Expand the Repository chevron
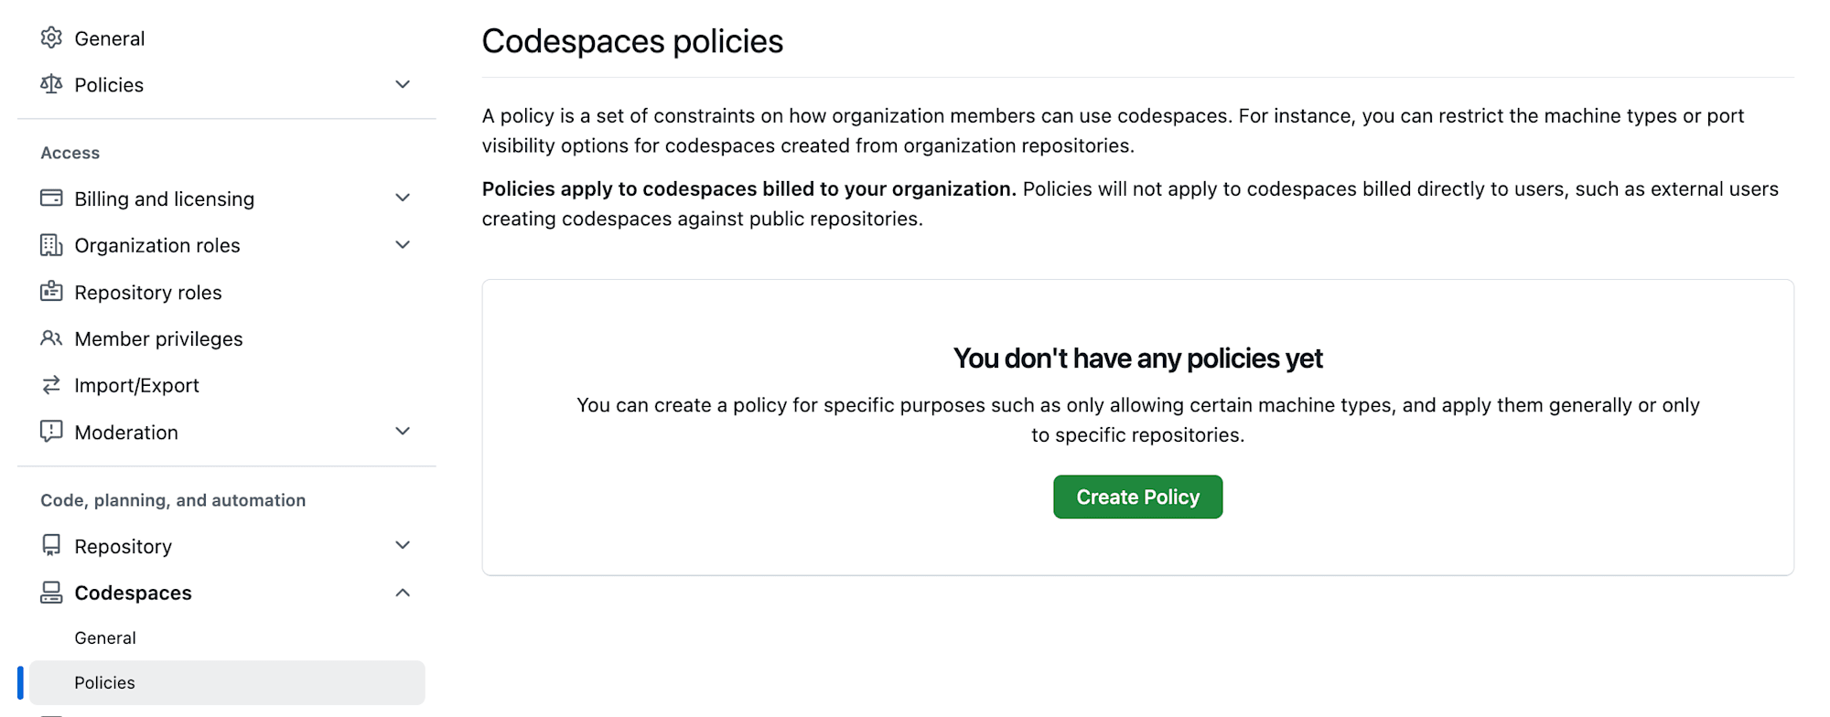The height and width of the screenshot is (717, 1830). coord(403,546)
